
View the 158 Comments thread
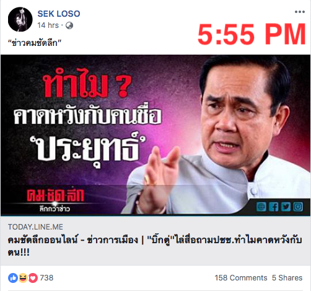pos(241,278)
